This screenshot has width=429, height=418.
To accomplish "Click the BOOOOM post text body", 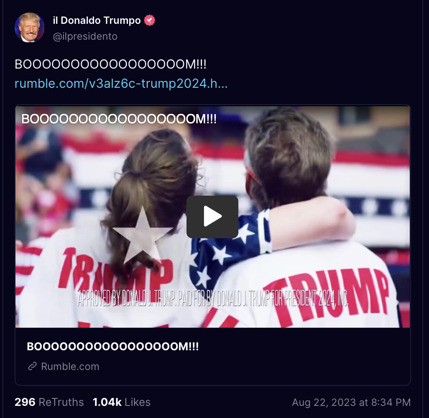I will click(x=110, y=64).
